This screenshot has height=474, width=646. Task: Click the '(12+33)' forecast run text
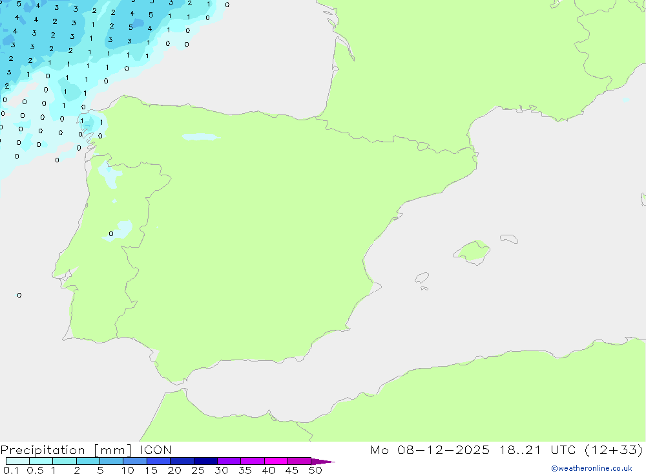614,449
